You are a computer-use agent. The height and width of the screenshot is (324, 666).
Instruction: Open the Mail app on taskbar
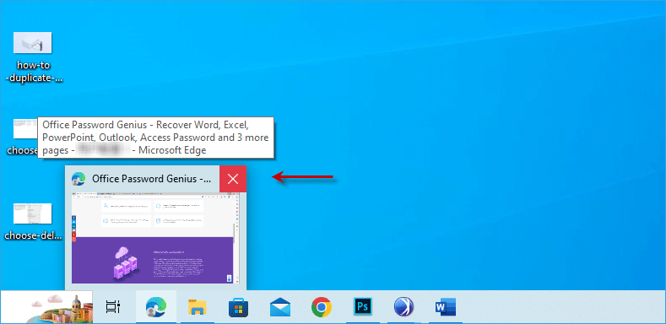(280, 307)
